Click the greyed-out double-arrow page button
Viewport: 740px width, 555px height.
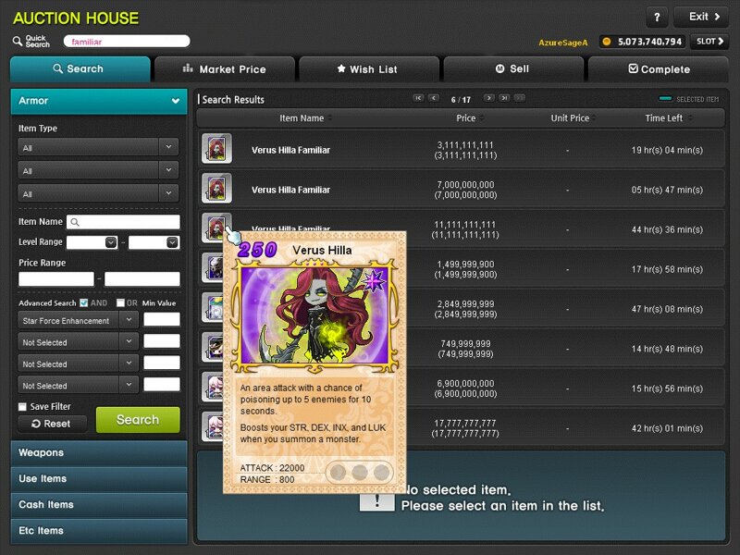coord(520,98)
